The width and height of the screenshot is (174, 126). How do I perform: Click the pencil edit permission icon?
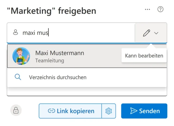146,33
